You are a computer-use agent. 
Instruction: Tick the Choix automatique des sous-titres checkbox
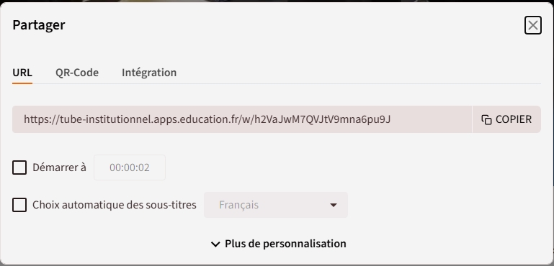19,205
